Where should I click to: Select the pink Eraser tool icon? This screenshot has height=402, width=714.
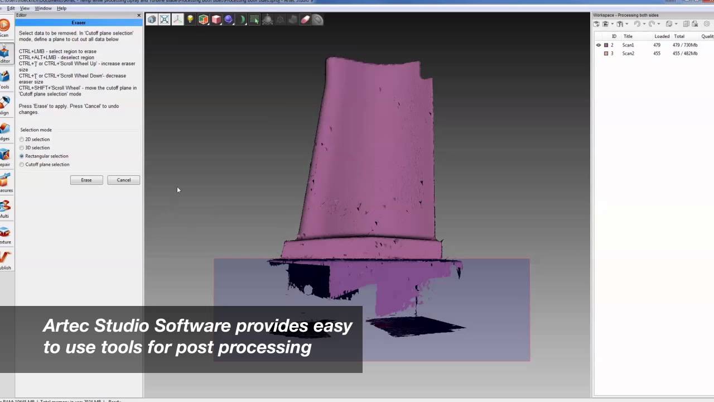tap(305, 20)
